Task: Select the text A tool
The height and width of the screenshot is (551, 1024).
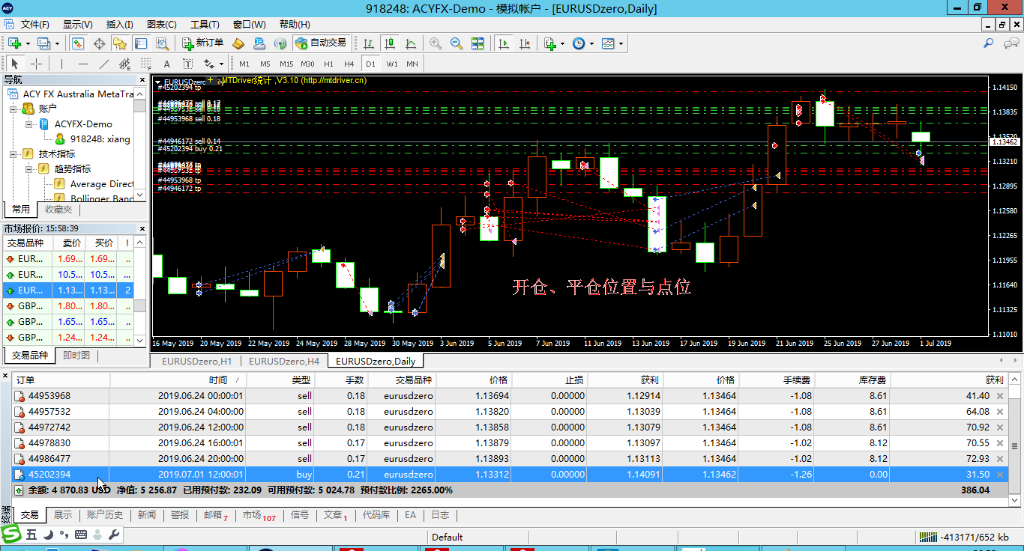Action: 166,64
